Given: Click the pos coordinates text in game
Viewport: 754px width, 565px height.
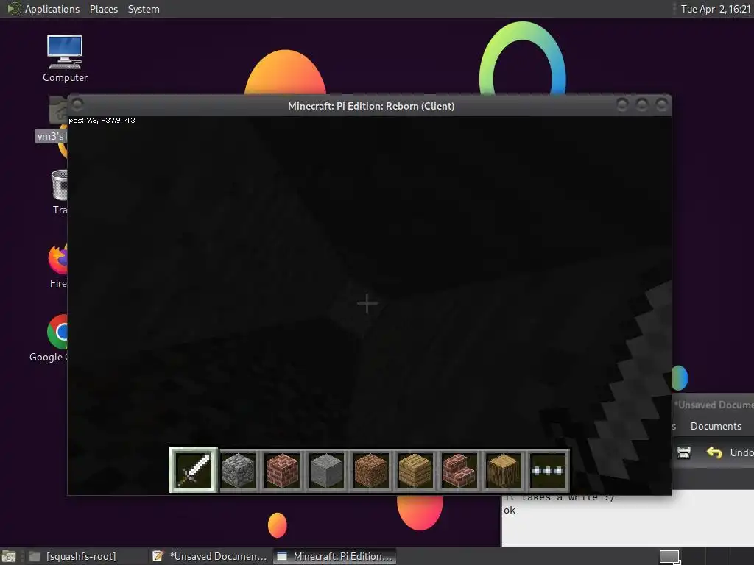Looking at the screenshot, I should (x=102, y=121).
